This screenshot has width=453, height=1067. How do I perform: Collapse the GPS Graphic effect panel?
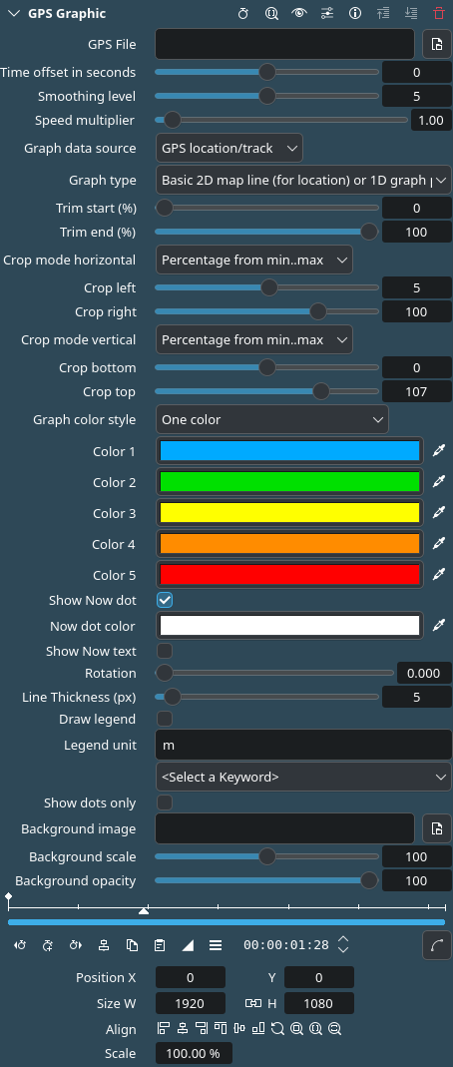(x=14, y=13)
